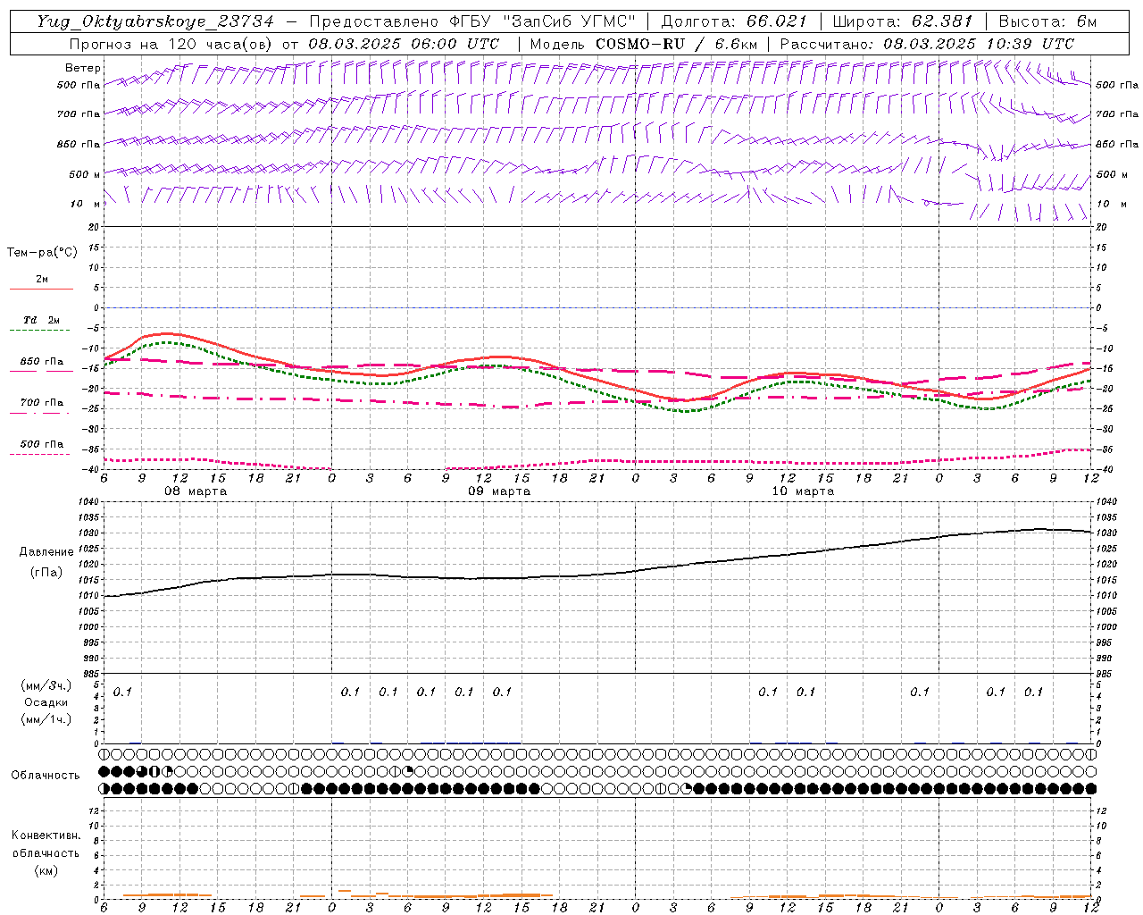This screenshot has height=915, width=1143.
Task: Select the "(км)" unit label for convective cloud
Action: [x=45, y=869]
